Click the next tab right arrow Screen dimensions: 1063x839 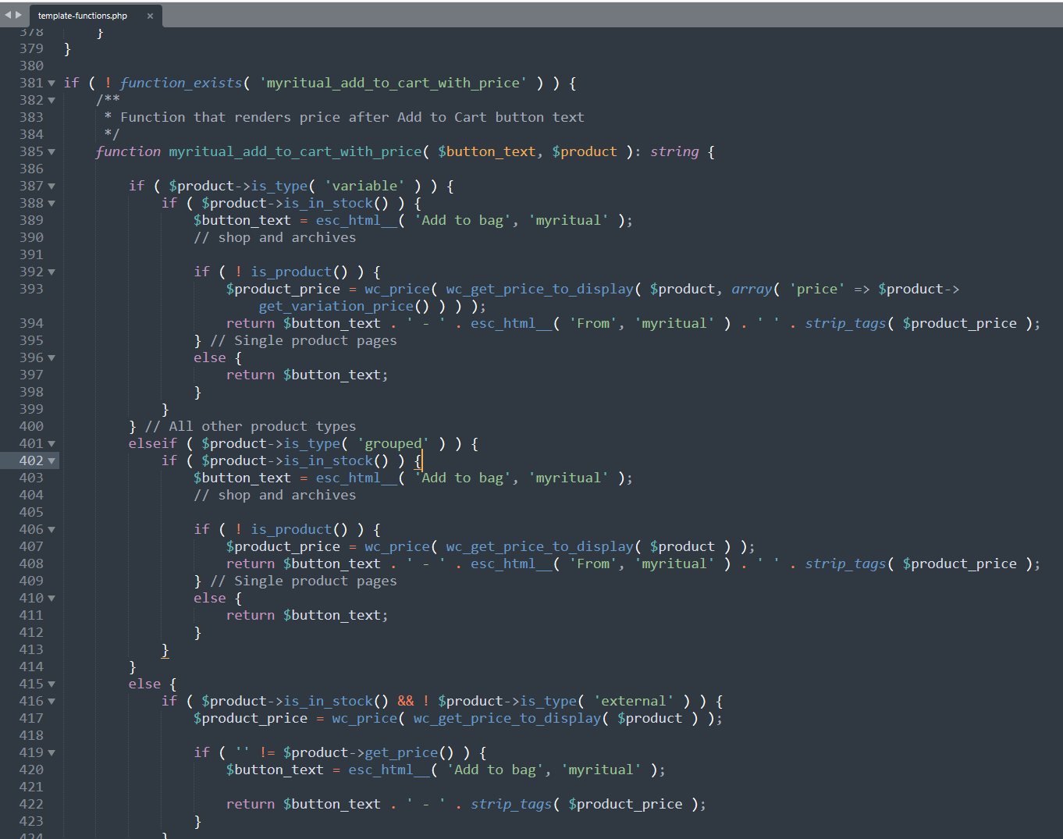coord(19,15)
